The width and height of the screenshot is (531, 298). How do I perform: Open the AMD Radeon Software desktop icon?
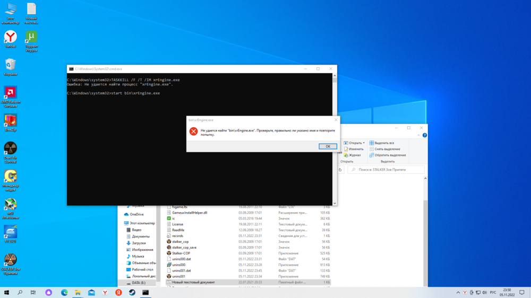tap(10, 93)
